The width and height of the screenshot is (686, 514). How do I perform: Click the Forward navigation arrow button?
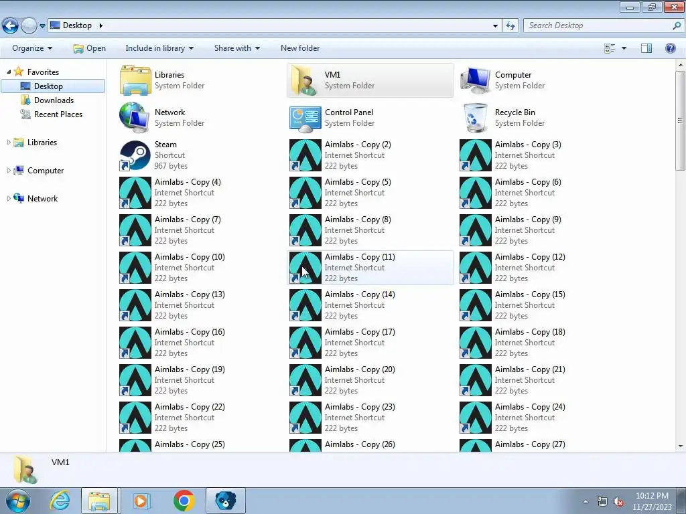point(29,26)
